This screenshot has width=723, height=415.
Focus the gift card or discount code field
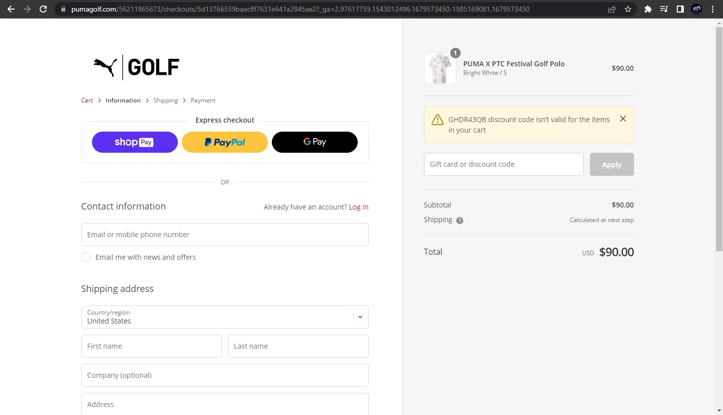tap(503, 164)
